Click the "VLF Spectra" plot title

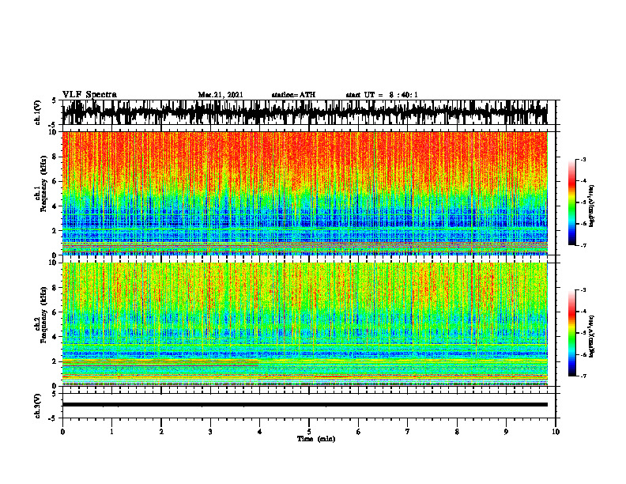89,95
